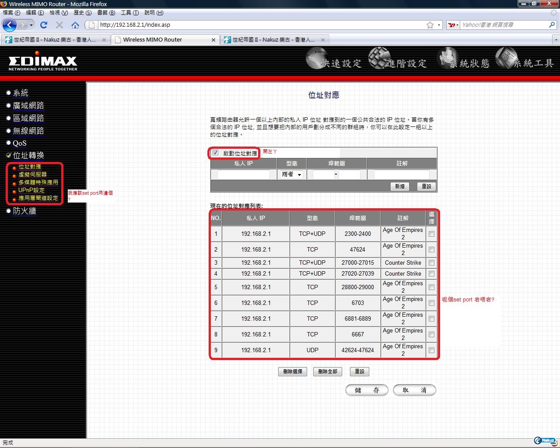Switch to Wireless MIMO Router tab
The width and height of the screenshot is (560, 448).
(x=165, y=40)
